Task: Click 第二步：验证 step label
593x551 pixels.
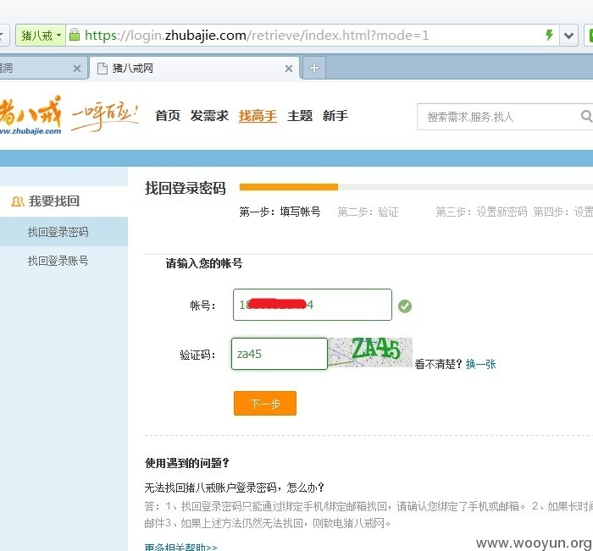Action: coord(368,212)
